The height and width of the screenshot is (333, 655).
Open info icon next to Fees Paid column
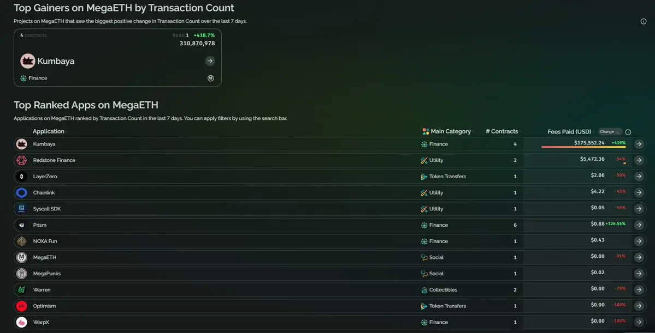point(628,132)
